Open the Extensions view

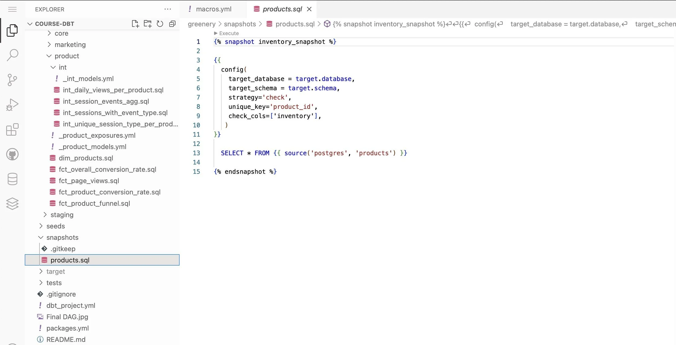coord(12,130)
